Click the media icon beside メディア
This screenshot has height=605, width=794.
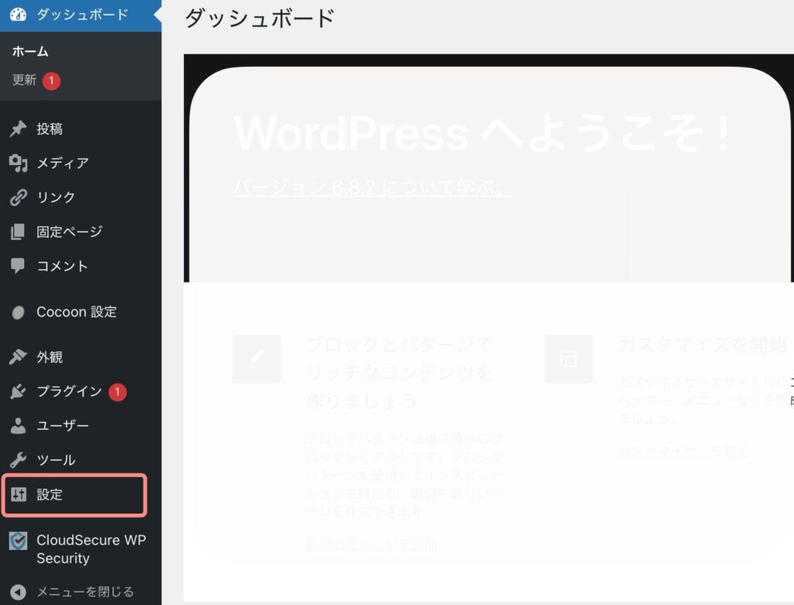click(x=19, y=163)
